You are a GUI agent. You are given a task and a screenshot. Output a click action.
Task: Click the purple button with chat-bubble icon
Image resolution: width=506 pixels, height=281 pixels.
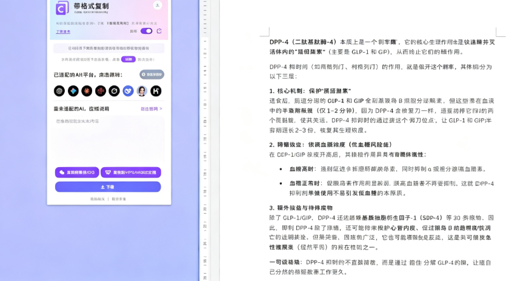pos(77,172)
